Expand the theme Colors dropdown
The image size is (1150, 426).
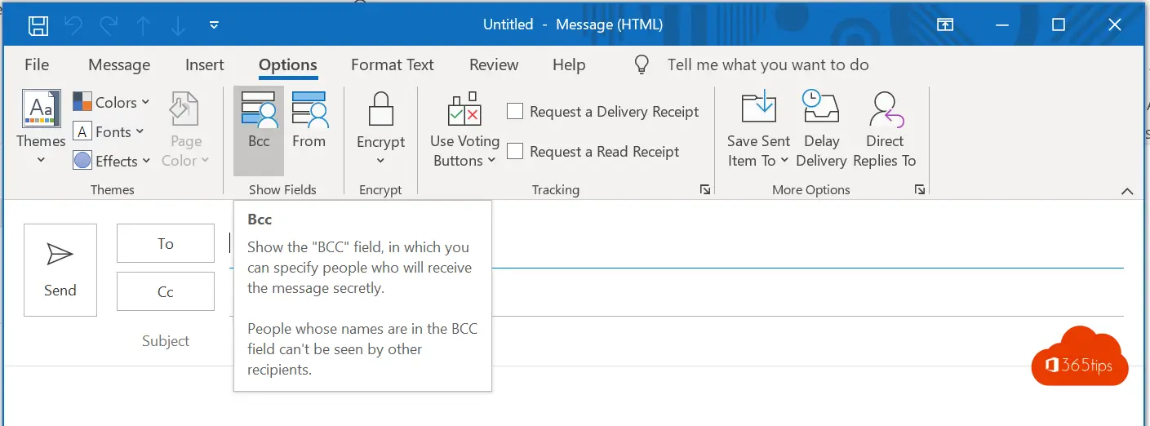112,102
